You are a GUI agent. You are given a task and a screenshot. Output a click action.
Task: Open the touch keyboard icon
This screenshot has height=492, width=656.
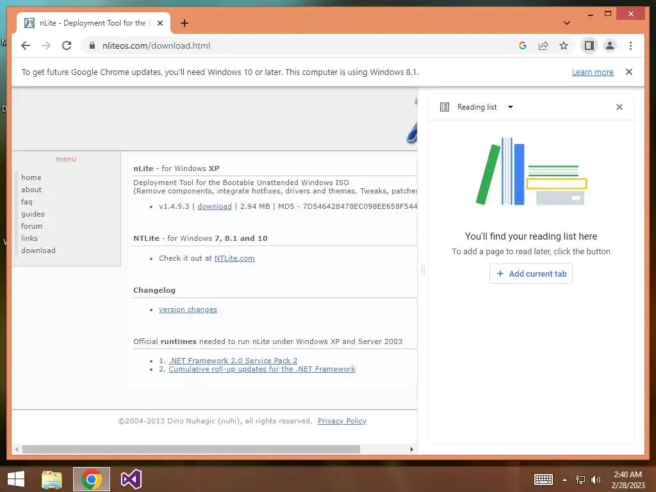(543, 479)
